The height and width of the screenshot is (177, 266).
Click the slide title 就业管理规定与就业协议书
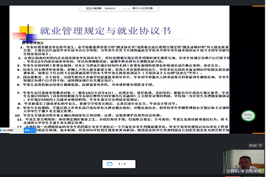pyautogui.click(x=106, y=31)
